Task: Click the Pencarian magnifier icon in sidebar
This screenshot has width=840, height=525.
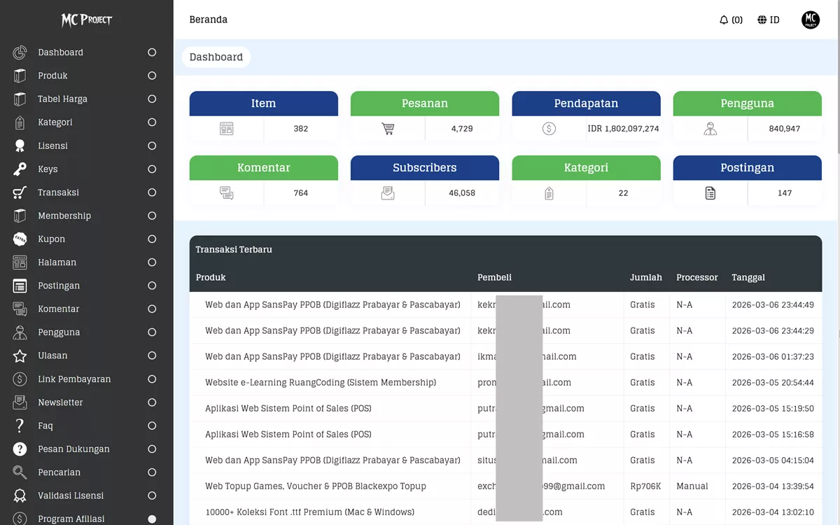Action: click(x=20, y=472)
